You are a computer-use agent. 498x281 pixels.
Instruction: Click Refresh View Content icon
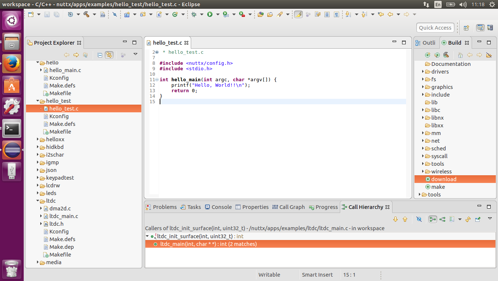(x=468, y=219)
